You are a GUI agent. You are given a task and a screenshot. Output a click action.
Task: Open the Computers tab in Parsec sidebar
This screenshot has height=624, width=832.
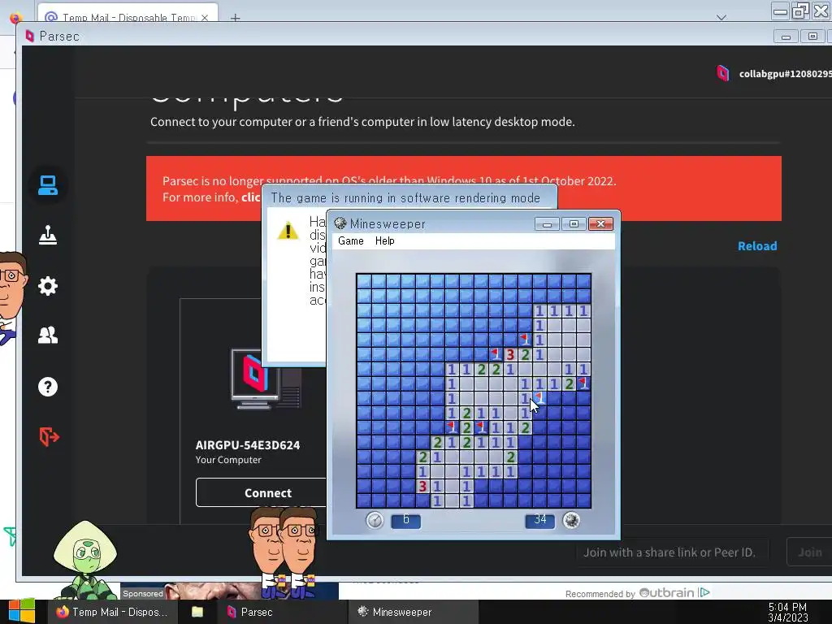pyautogui.click(x=48, y=185)
